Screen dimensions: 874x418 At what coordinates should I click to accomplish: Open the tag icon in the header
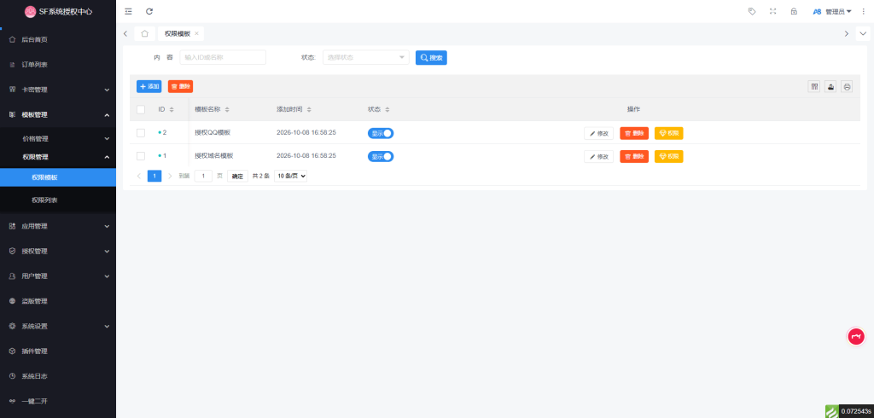(x=751, y=11)
